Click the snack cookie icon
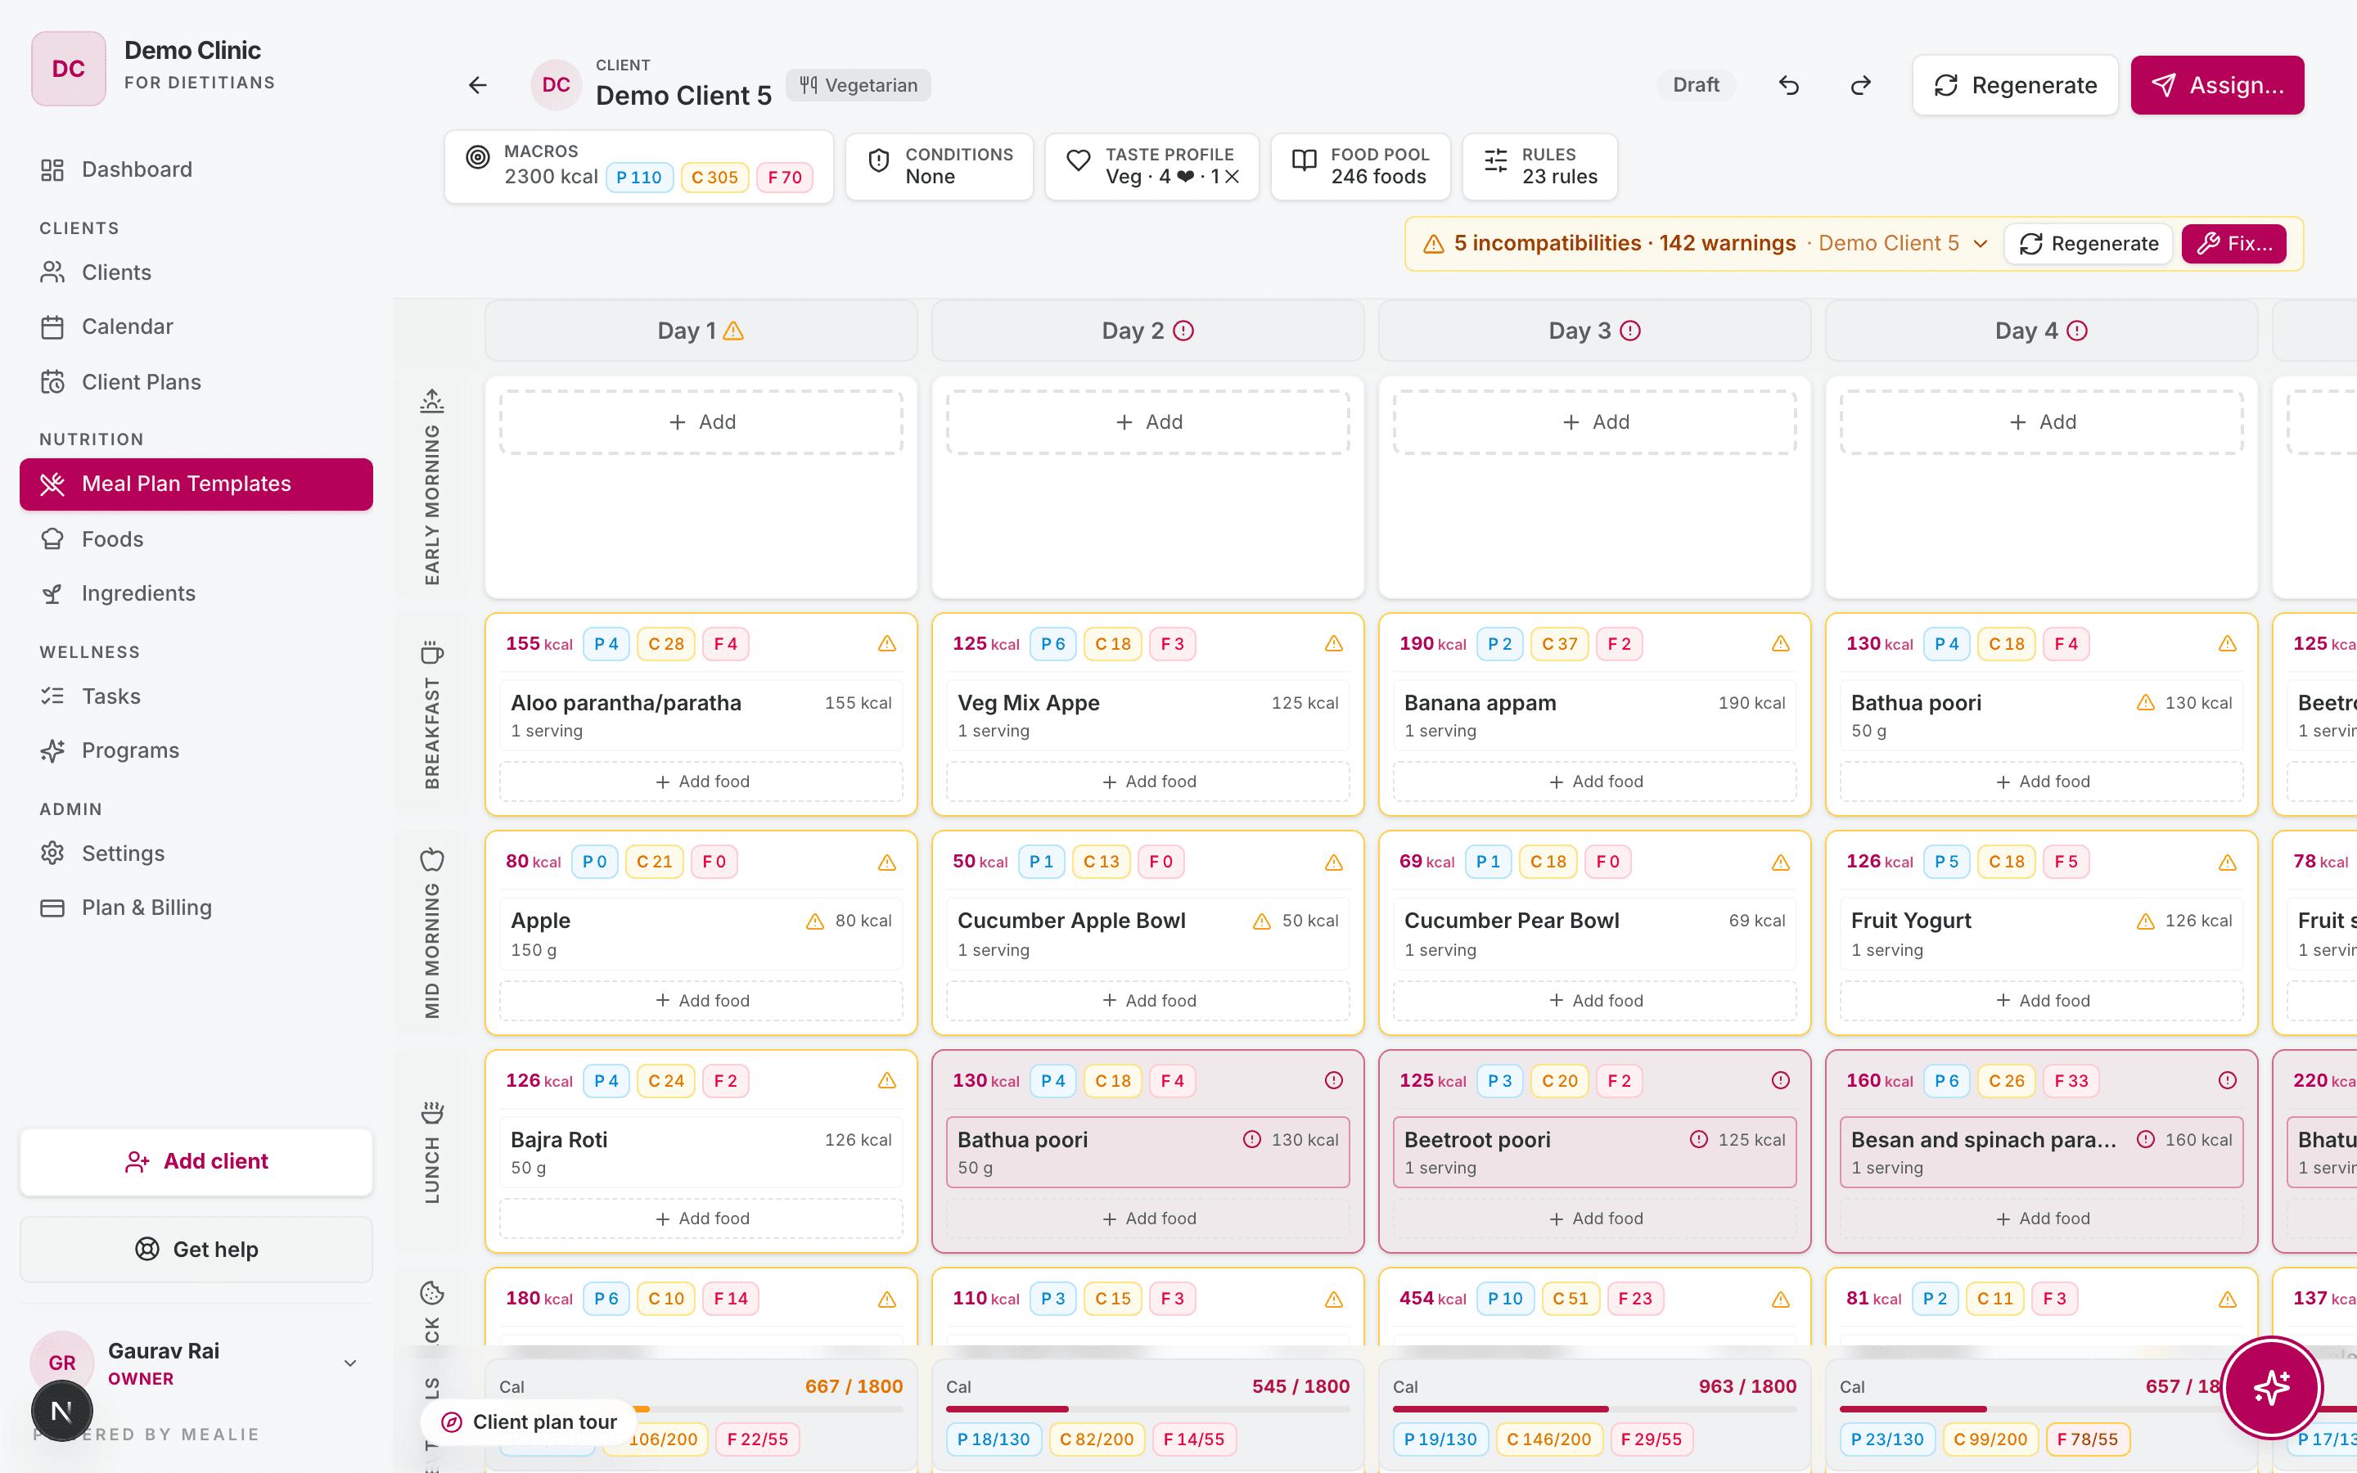The image size is (2357, 1473). pos(431,1293)
